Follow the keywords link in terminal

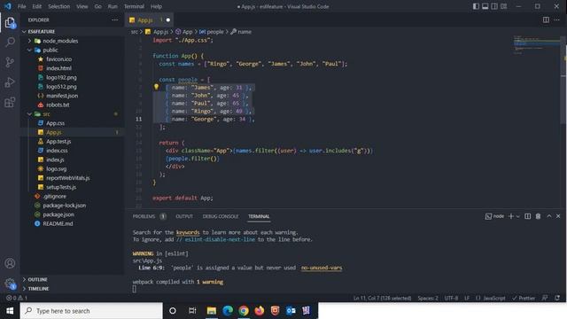click(x=188, y=232)
